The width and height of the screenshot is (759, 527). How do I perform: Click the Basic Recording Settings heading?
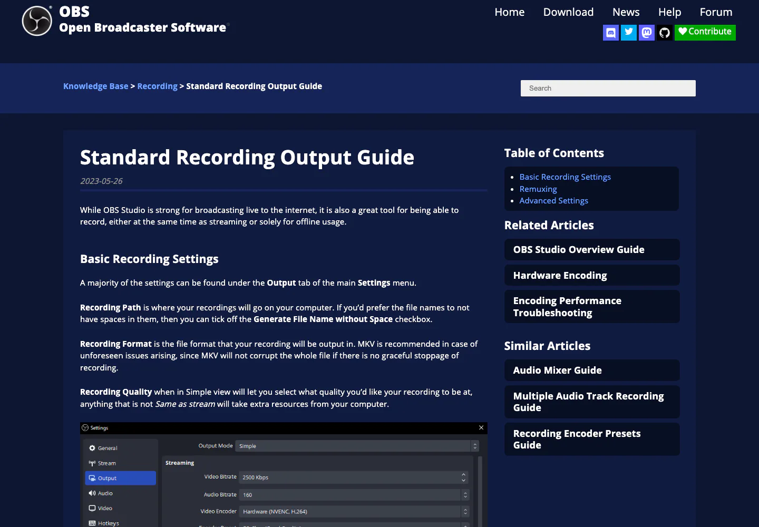pos(149,259)
